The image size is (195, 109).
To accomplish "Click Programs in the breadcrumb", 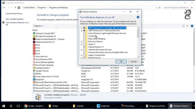I will pos(42,8).
